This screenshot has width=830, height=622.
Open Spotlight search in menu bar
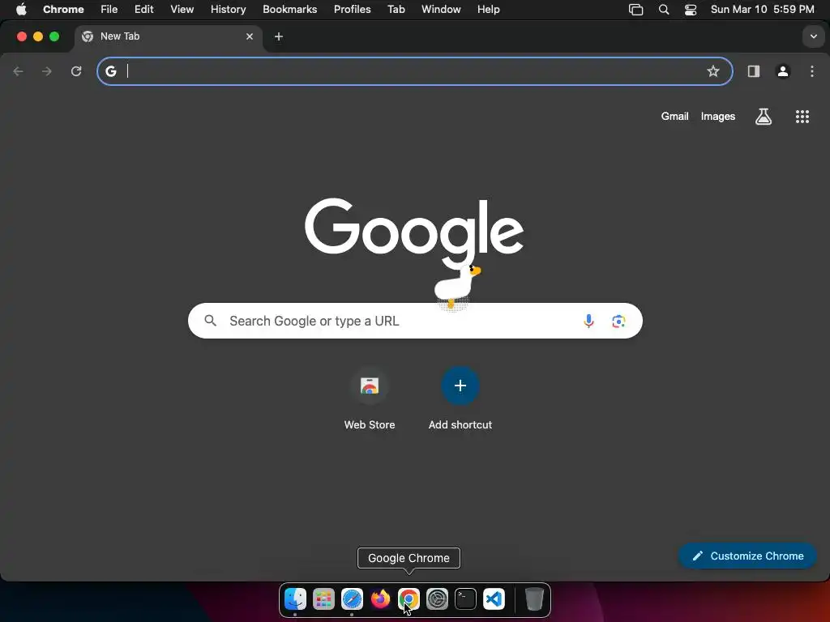pos(663,10)
